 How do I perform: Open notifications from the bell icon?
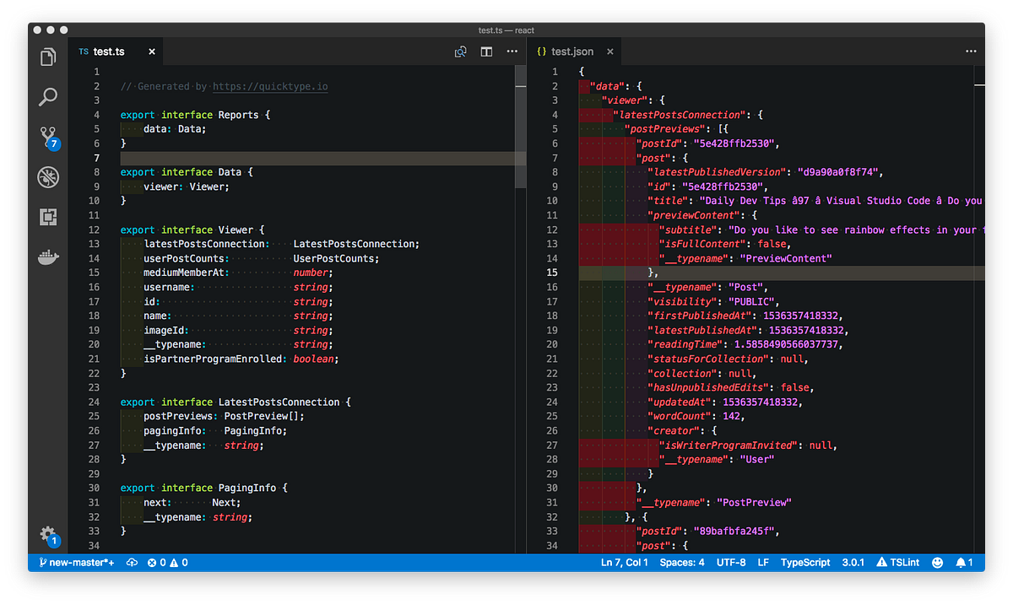point(962,562)
